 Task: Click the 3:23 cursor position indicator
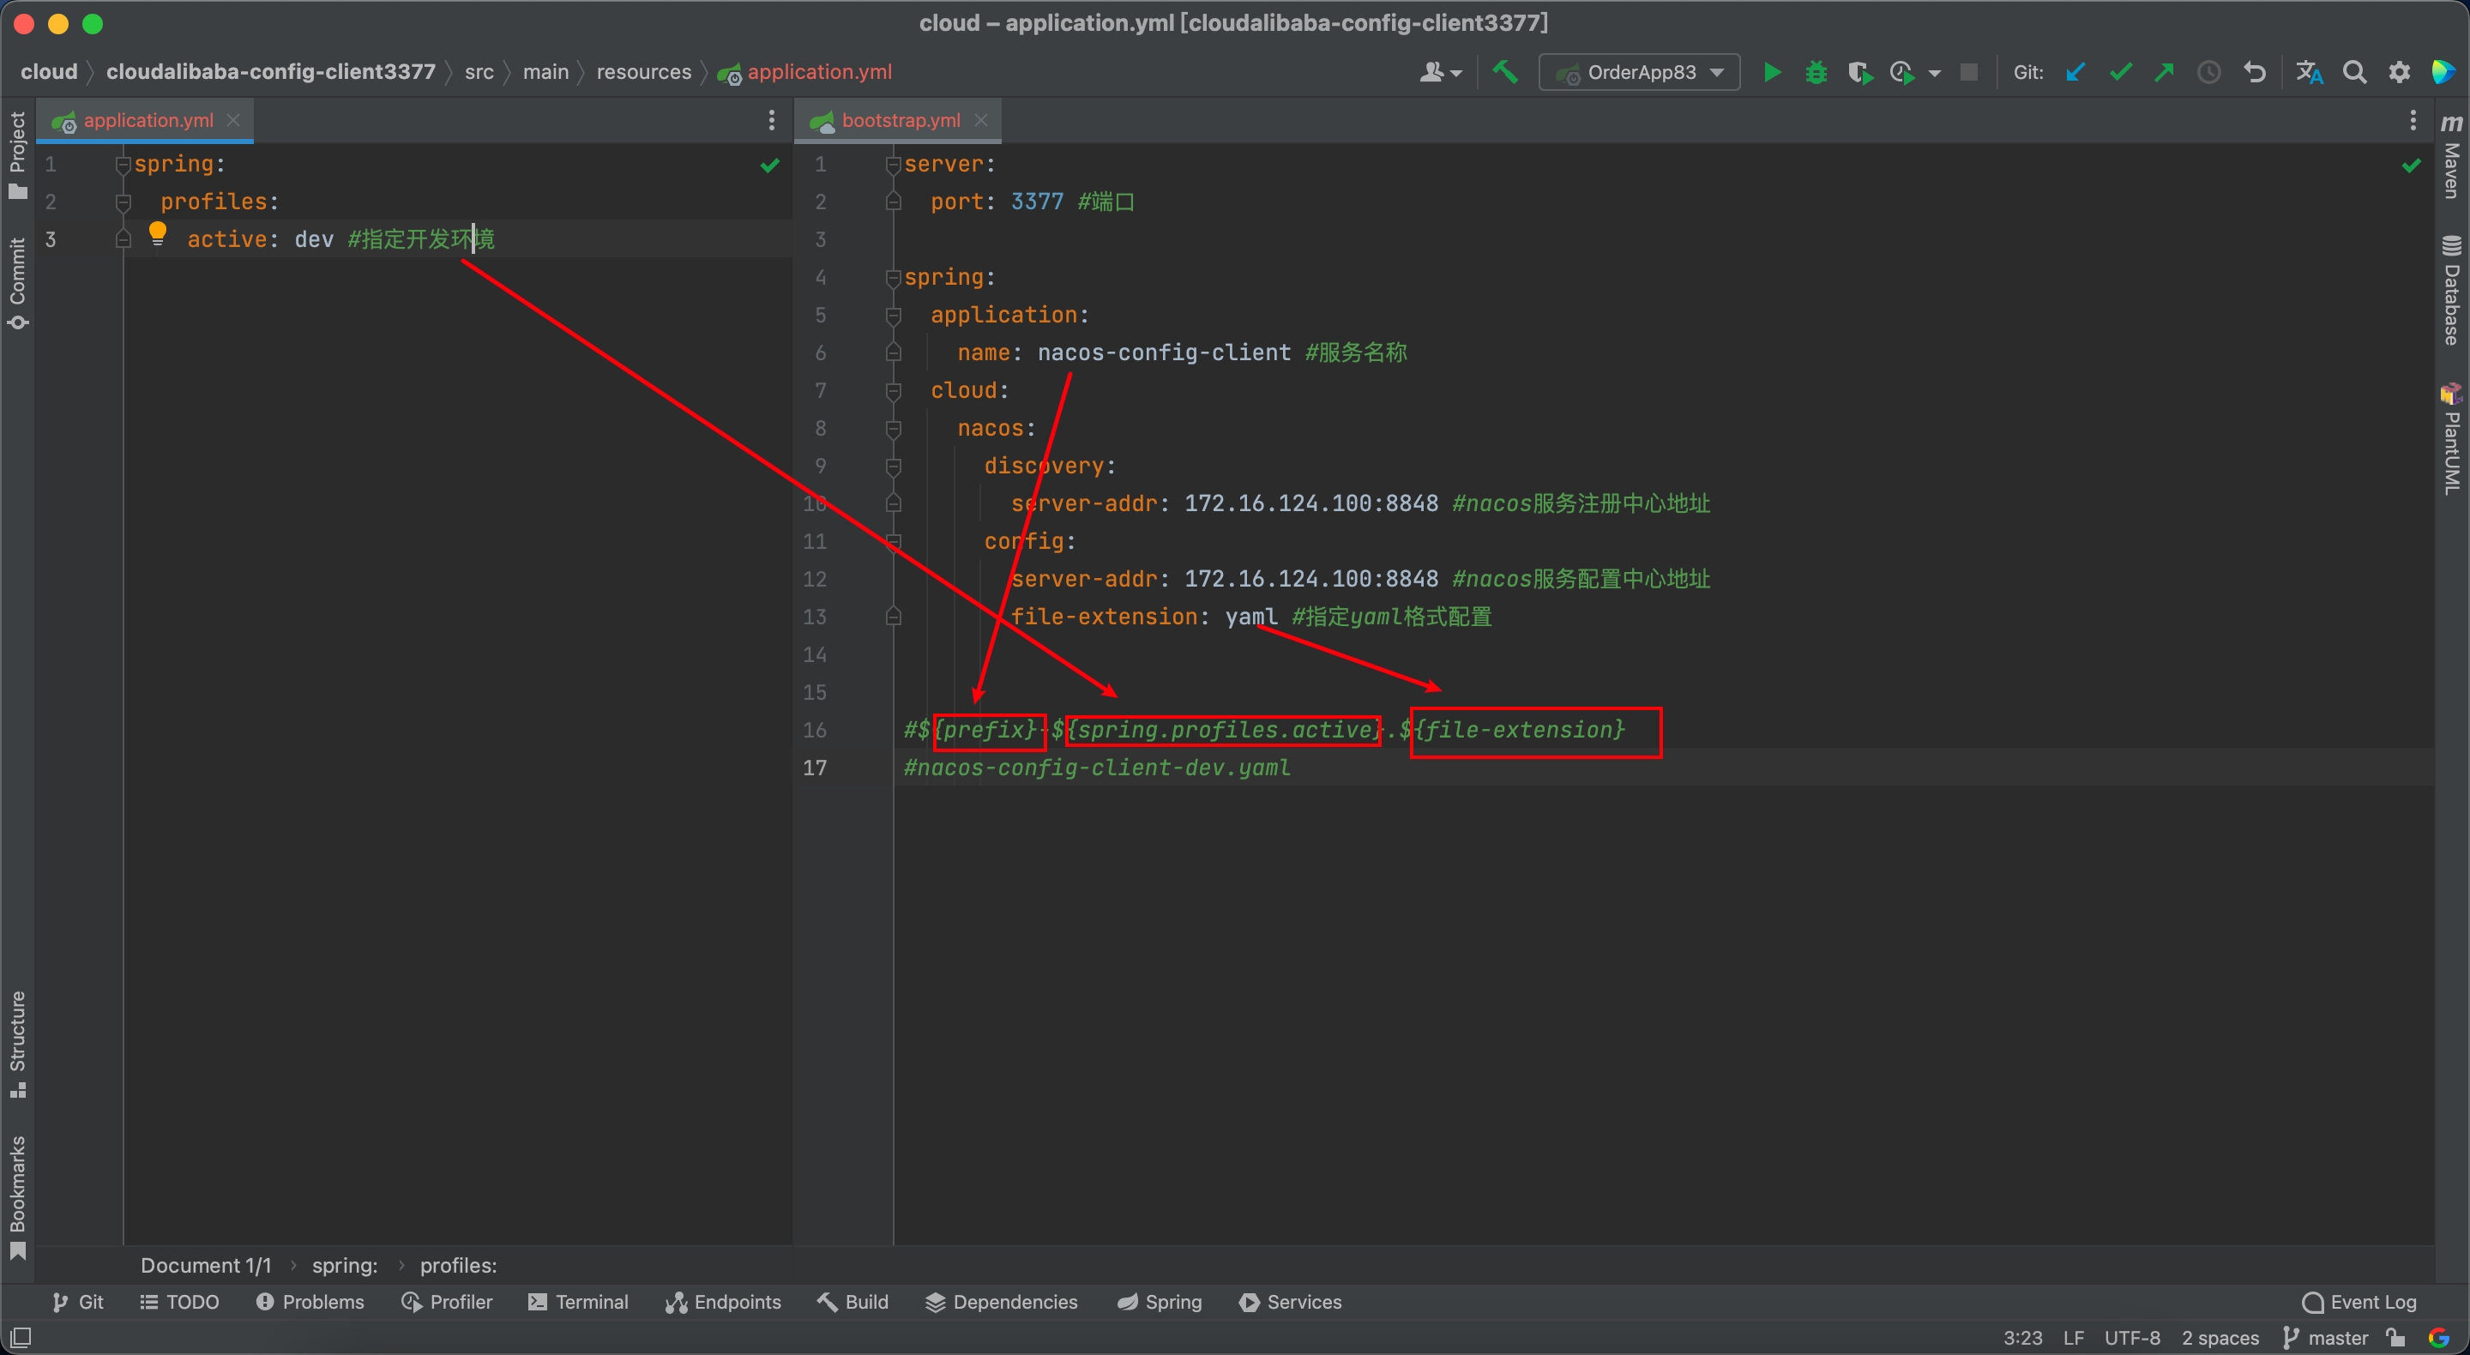coord(2022,1338)
